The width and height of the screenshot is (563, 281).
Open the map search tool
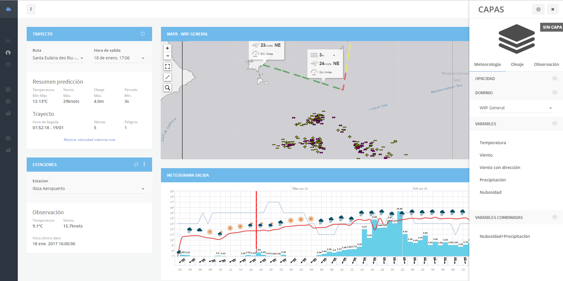(x=168, y=88)
